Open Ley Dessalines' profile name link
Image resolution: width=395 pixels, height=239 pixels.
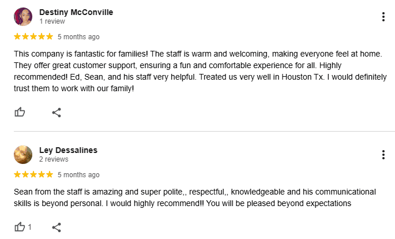[68, 150]
